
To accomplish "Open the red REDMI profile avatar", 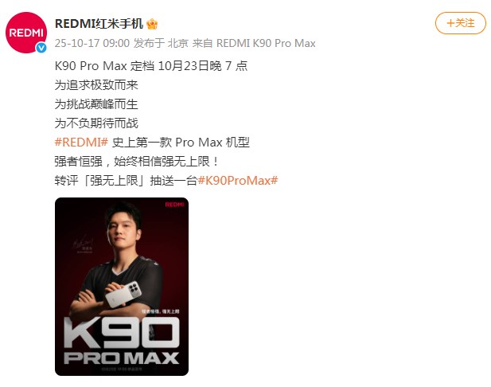I will [26, 33].
